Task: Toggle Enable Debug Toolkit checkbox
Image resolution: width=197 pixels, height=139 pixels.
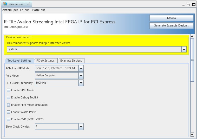Action: (9, 98)
